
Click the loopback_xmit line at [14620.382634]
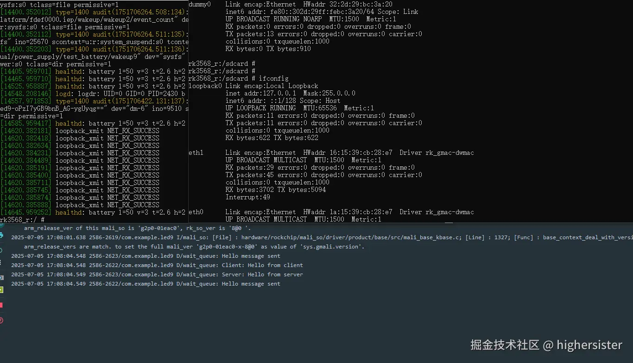(x=80, y=146)
